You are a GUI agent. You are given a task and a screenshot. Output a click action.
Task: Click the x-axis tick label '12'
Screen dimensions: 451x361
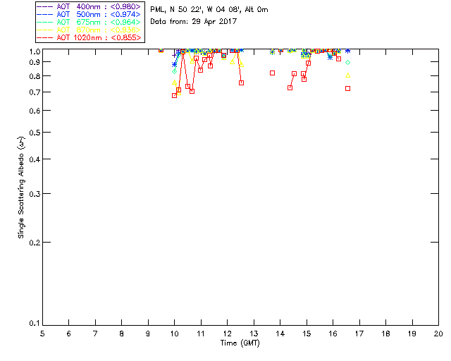[x=227, y=334]
